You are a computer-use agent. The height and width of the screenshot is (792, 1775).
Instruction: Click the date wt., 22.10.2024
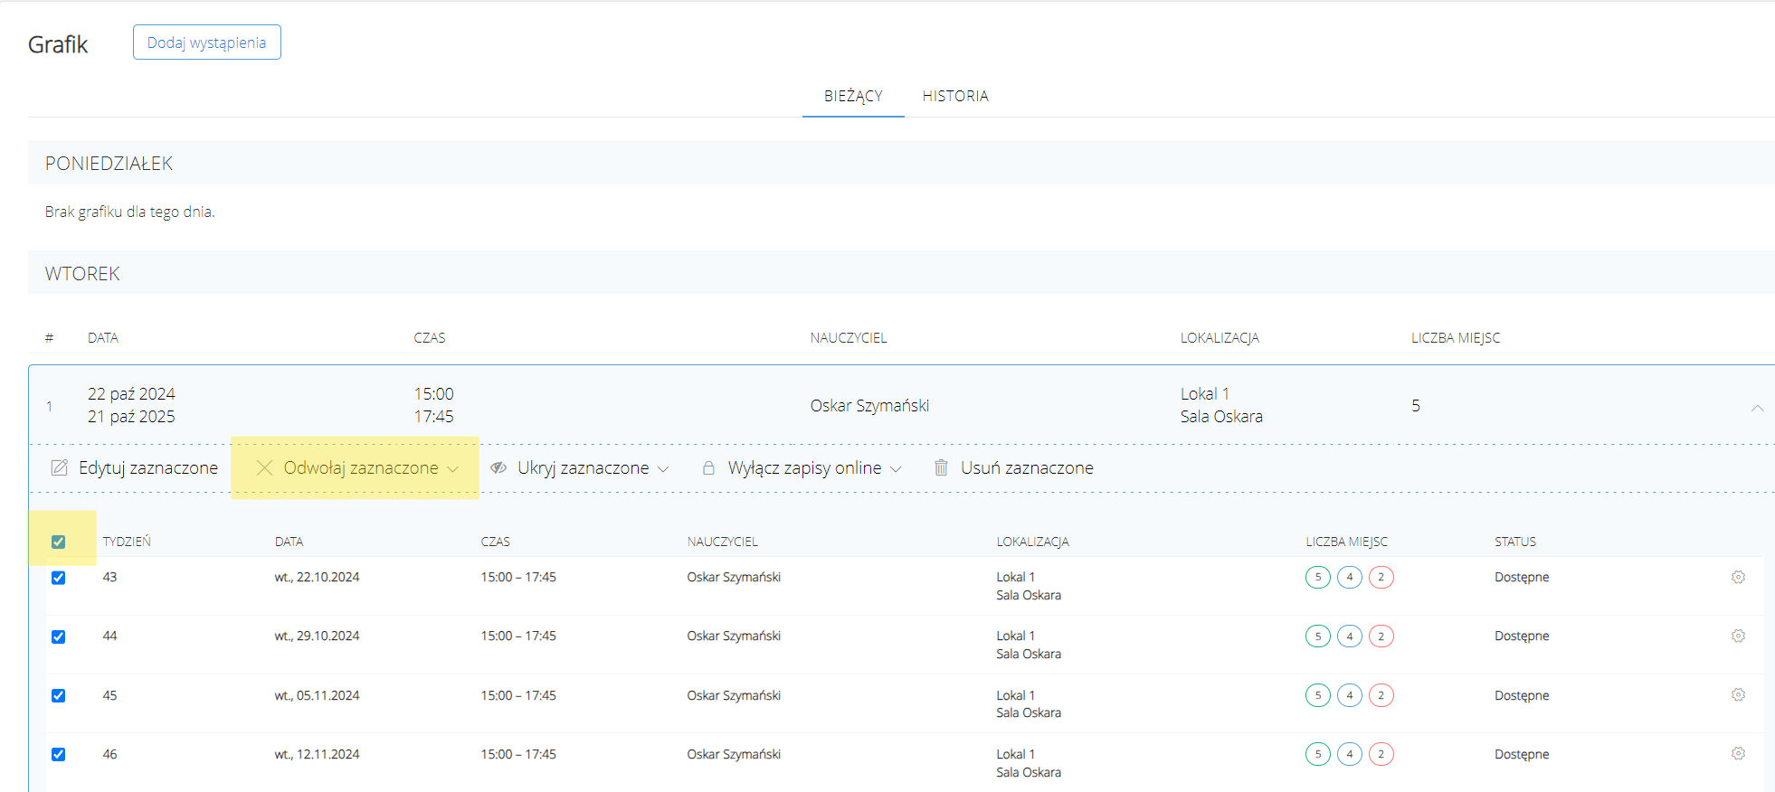pyautogui.click(x=318, y=577)
